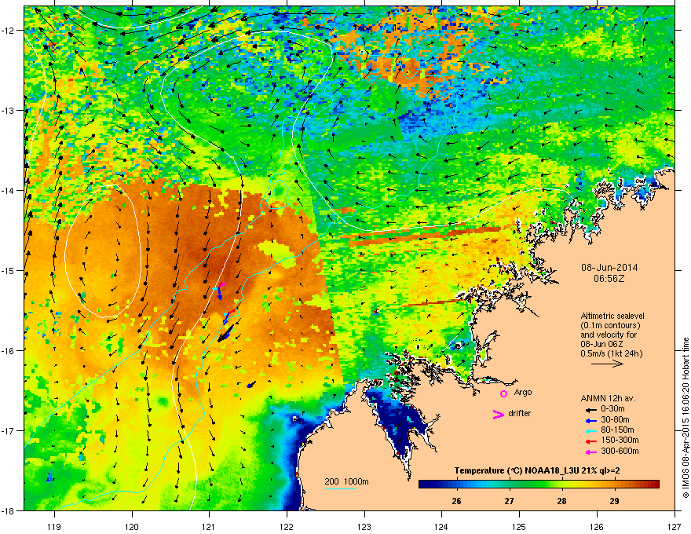Click the latitude axis label -12
The image size is (691, 534).
click(x=8, y=31)
